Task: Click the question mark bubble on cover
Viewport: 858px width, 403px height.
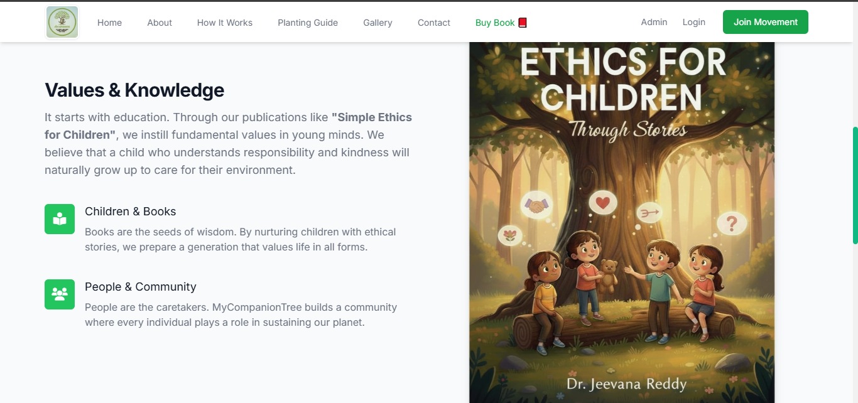Action: pyautogui.click(x=732, y=223)
